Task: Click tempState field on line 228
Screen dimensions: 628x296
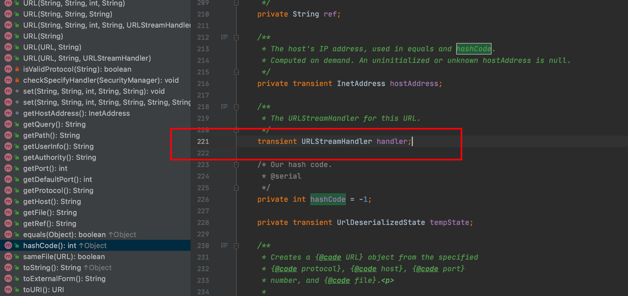Action: [x=449, y=222]
